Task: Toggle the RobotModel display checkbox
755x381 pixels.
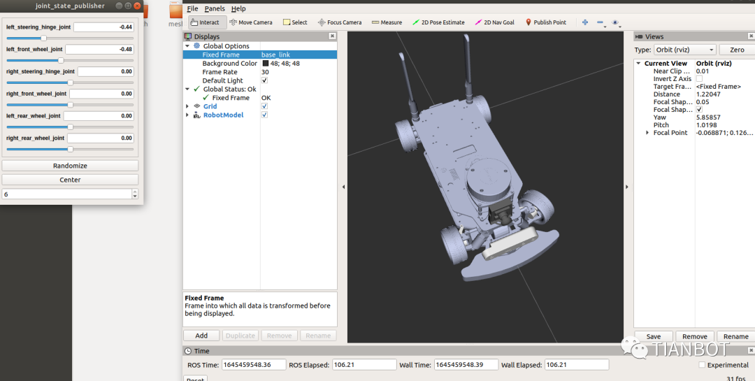Action: point(264,115)
